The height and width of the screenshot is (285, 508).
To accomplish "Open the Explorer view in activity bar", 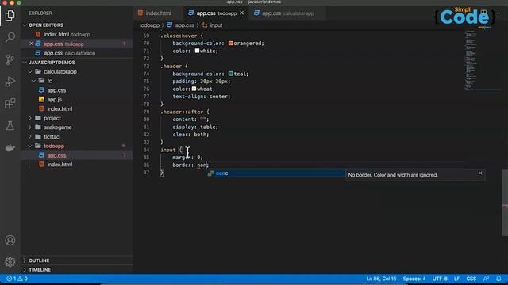I will pyautogui.click(x=10, y=16).
